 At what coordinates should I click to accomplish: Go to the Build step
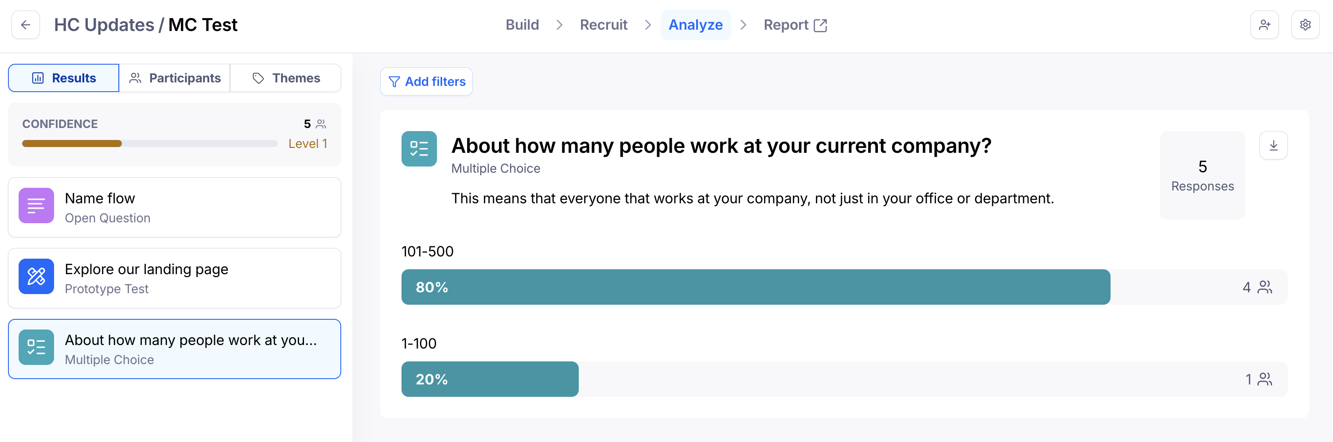[522, 25]
